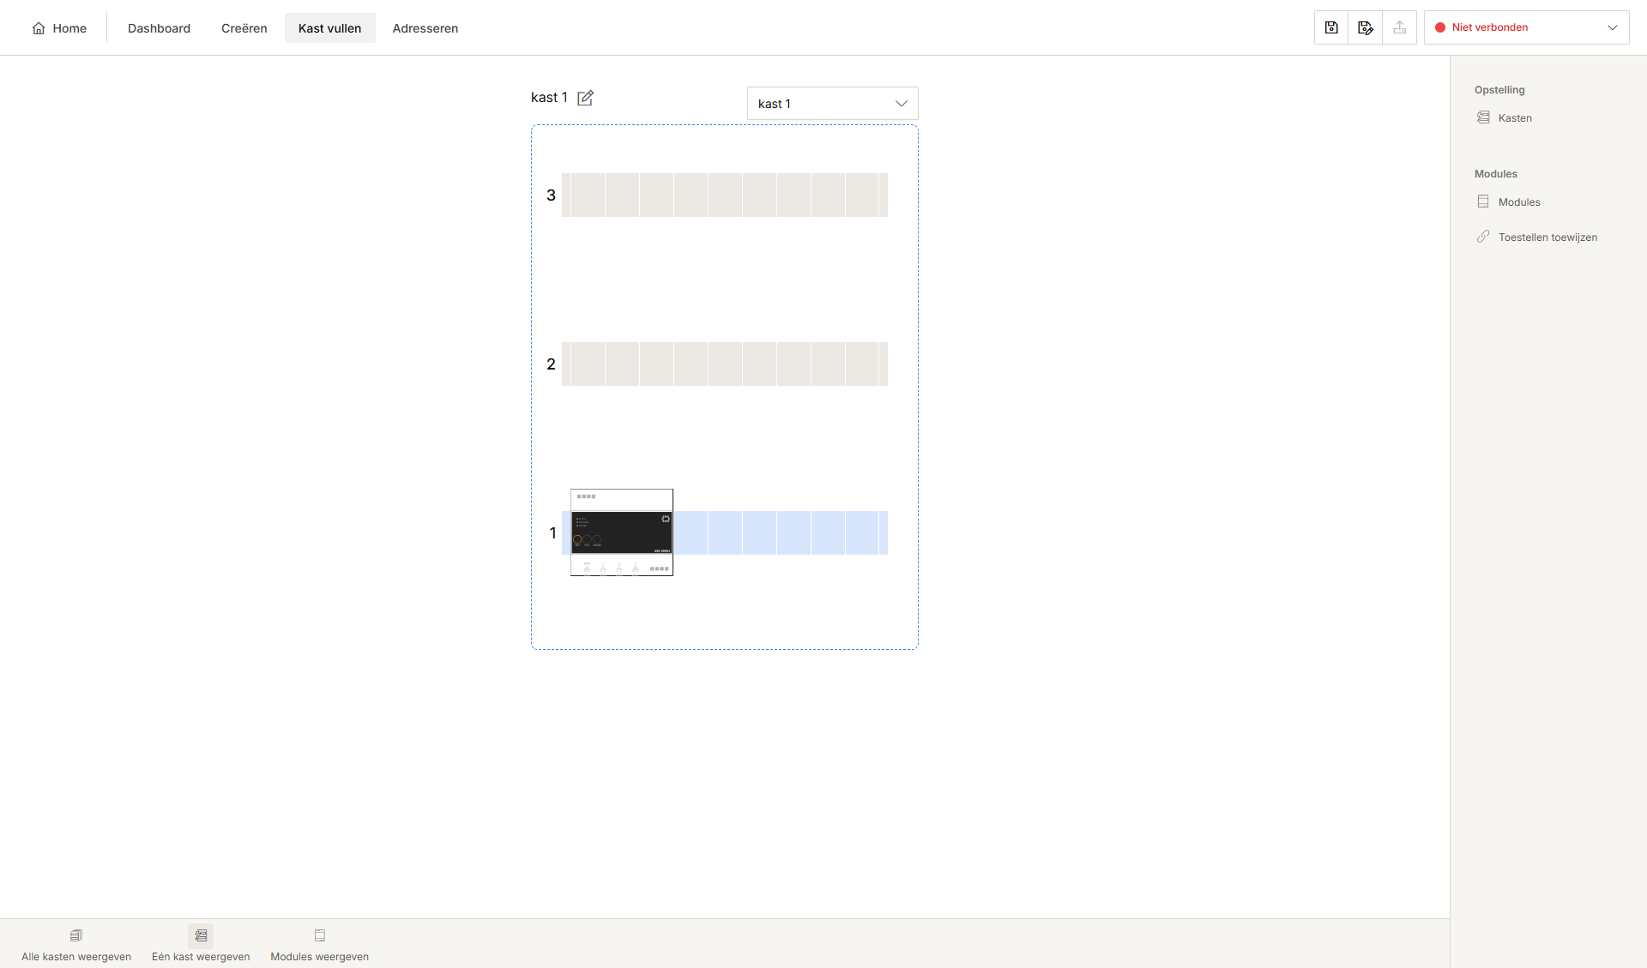
Task: Select the module thumbnail on rail 1
Action: pos(621,532)
